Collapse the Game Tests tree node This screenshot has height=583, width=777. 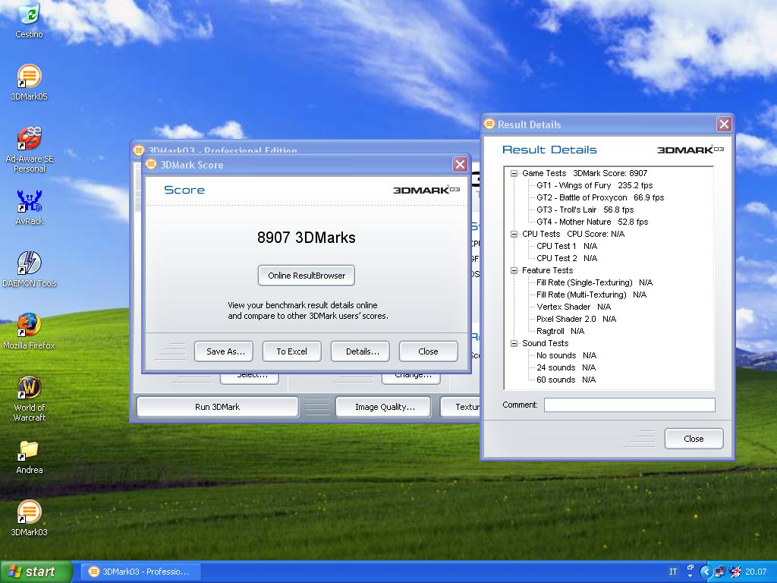point(514,174)
